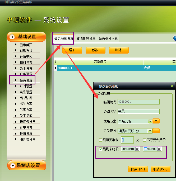
Task: Switch to 会员级别设置 tab
Action: coord(64,38)
